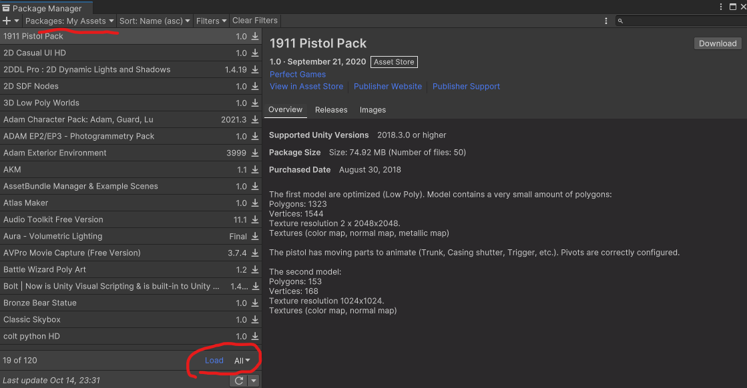747x388 pixels.
Task: Click the Package Manager window tab
Action: [46, 8]
